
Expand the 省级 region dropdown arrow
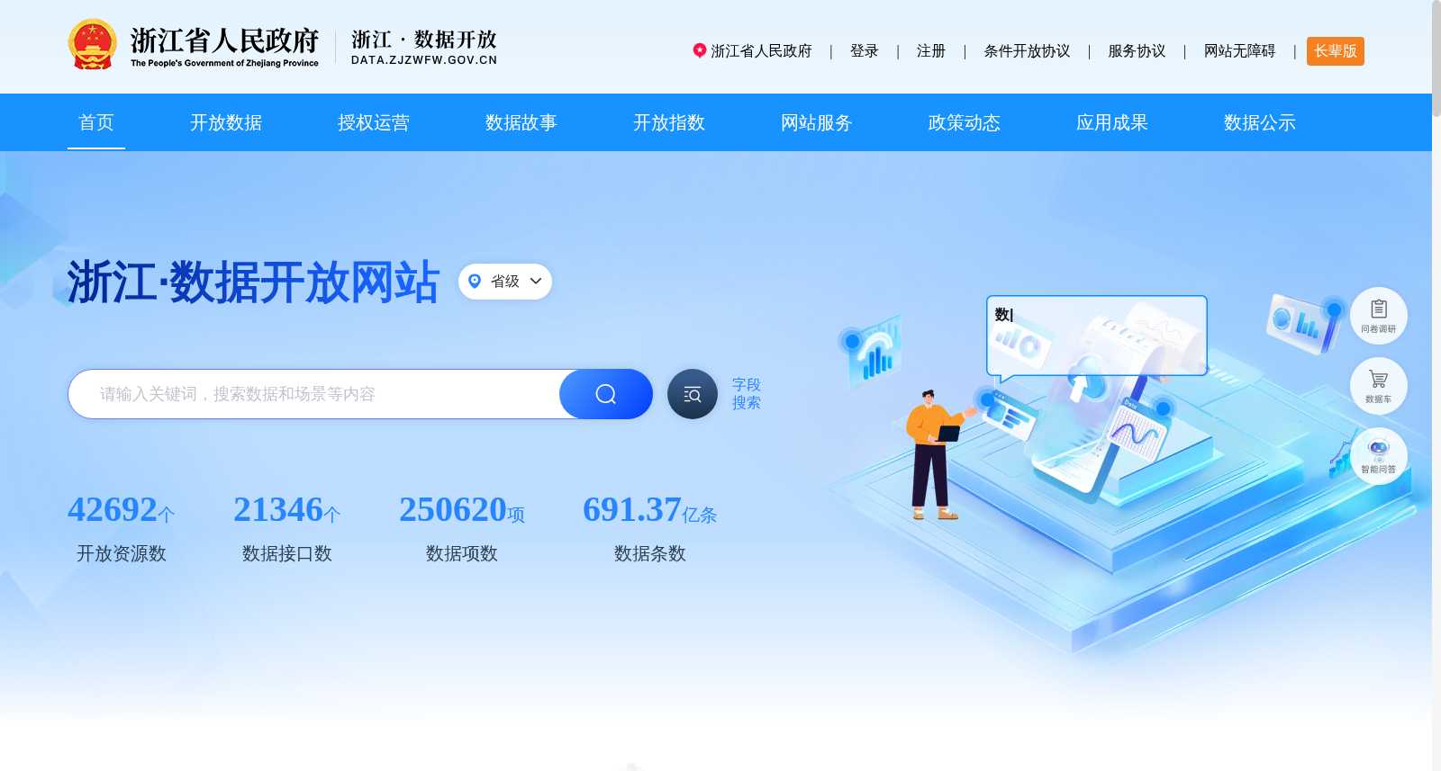(536, 281)
